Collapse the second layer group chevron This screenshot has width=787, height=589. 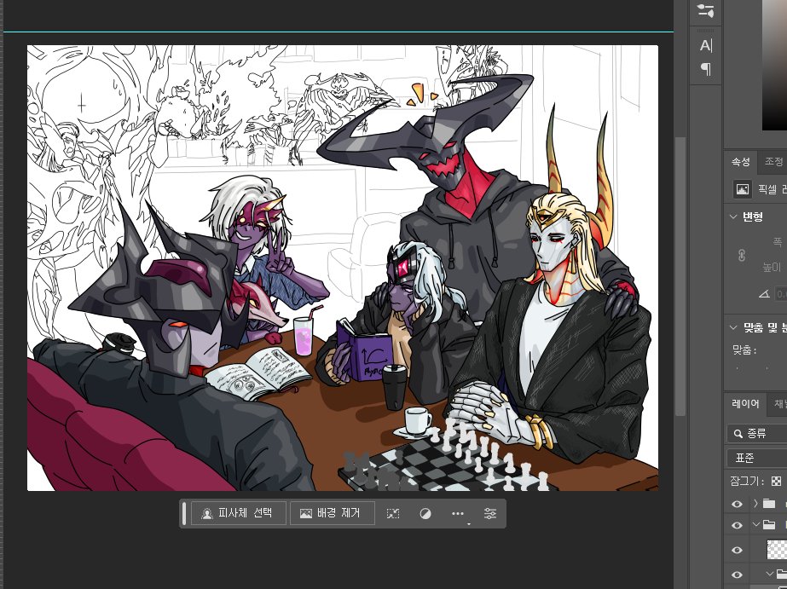(756, 525)
